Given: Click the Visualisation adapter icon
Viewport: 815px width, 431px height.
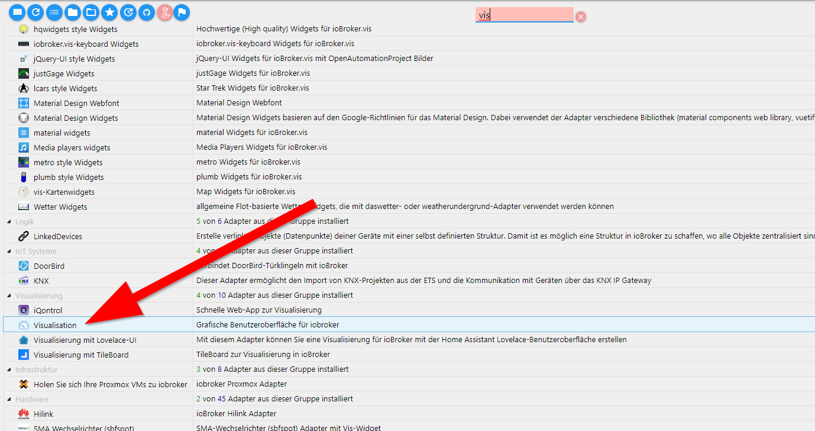Looking at the screenshot, I should (24, 325).
